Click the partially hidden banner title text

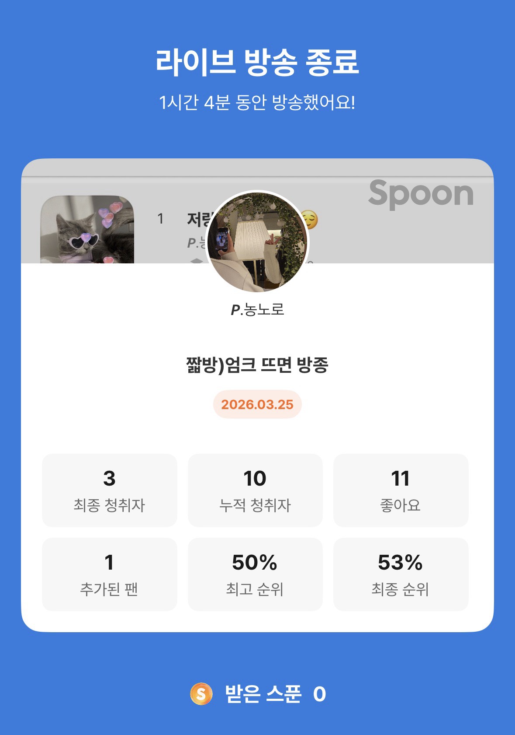pos(197,219)
